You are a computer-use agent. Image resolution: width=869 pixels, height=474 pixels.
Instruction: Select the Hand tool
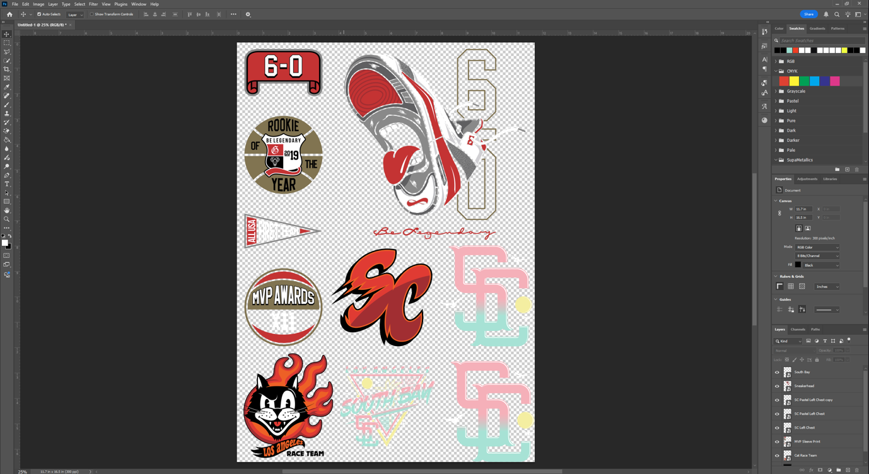(x=7, y=211)
